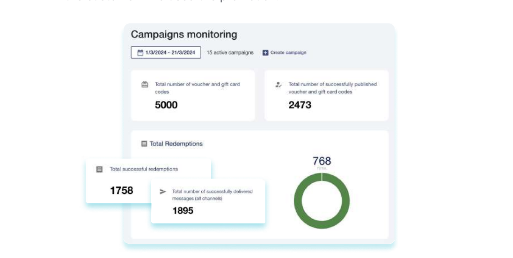Click the gift card icon for voucher codes
This screenshot has height=258, width=513.
point(145,85)
